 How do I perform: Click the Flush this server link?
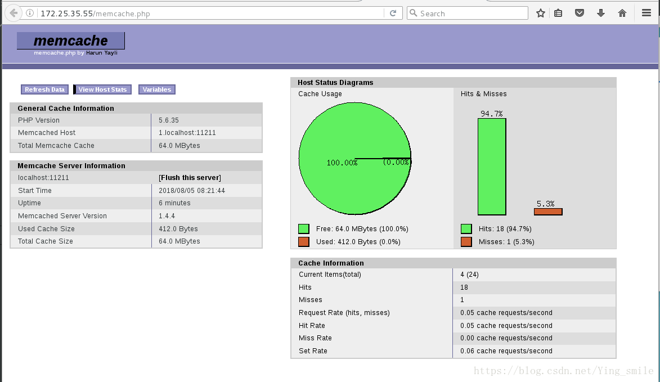tap(190, 178)
